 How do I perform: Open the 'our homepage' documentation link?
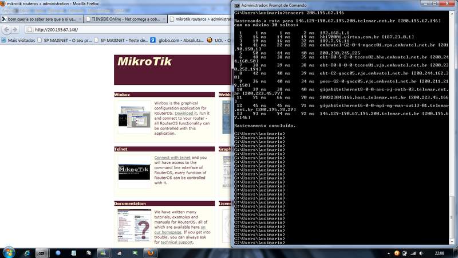168,232
